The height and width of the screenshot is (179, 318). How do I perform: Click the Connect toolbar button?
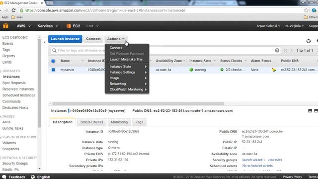coord(93,39)
